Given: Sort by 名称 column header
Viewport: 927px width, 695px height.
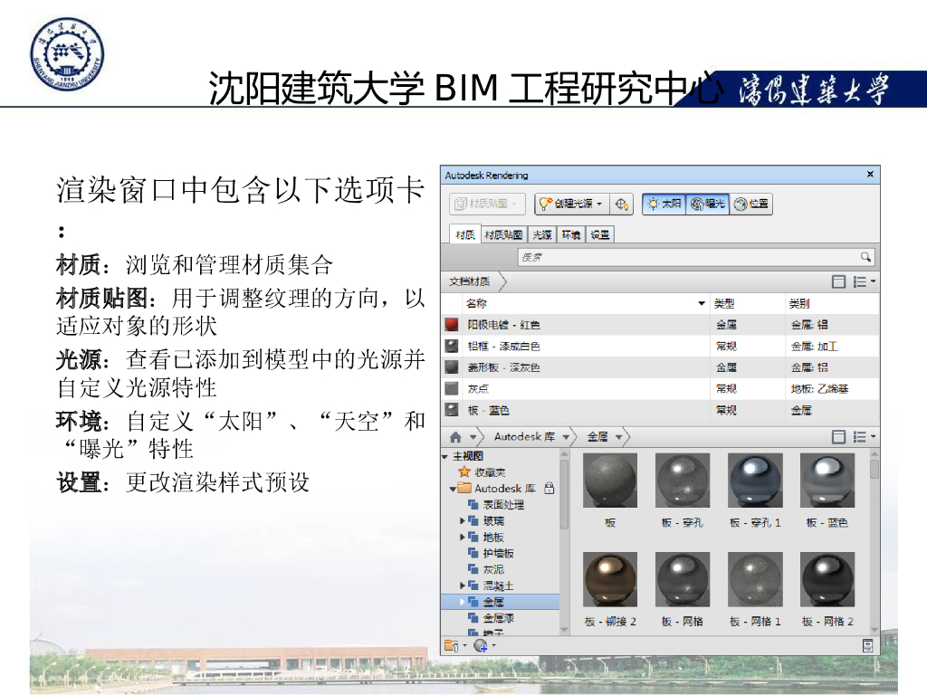Looking at the screenshot, I should (x=586, y=303).
